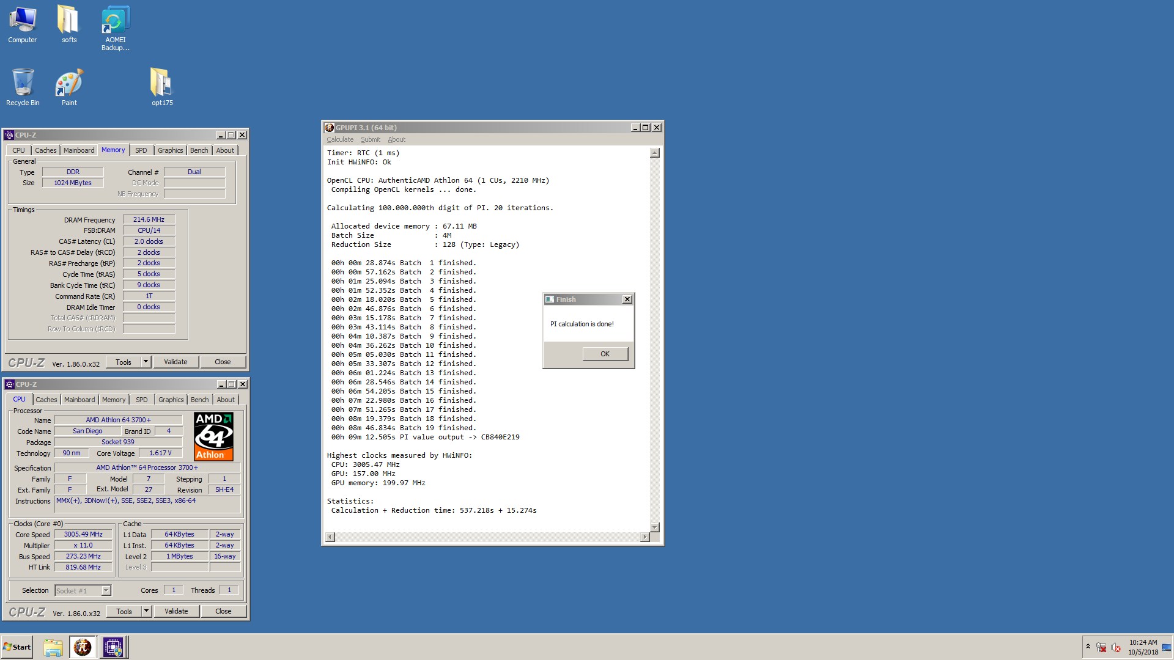
Task: Click GPUPI horizontal scrollbar left arrow
Action: click(330, 537)
